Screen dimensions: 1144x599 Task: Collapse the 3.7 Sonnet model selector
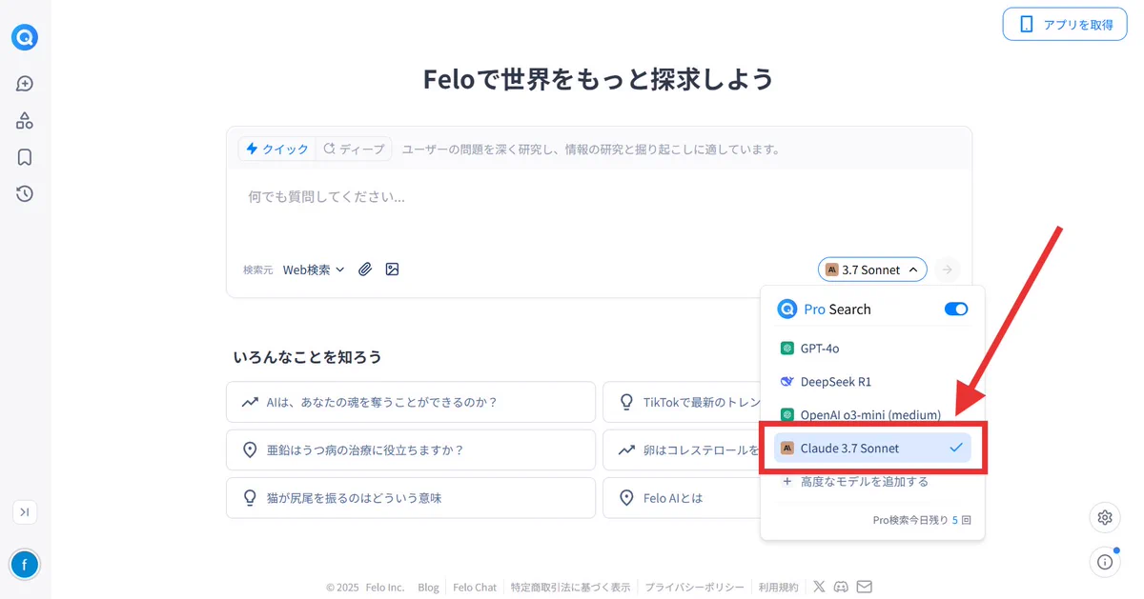[x=872, y=270]
